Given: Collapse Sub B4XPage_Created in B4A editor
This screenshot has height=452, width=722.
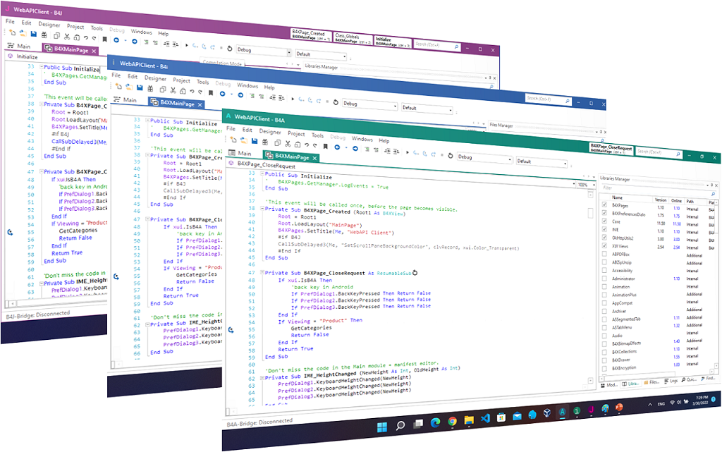Looking at the screenshot, I should (x=262, y=209).
